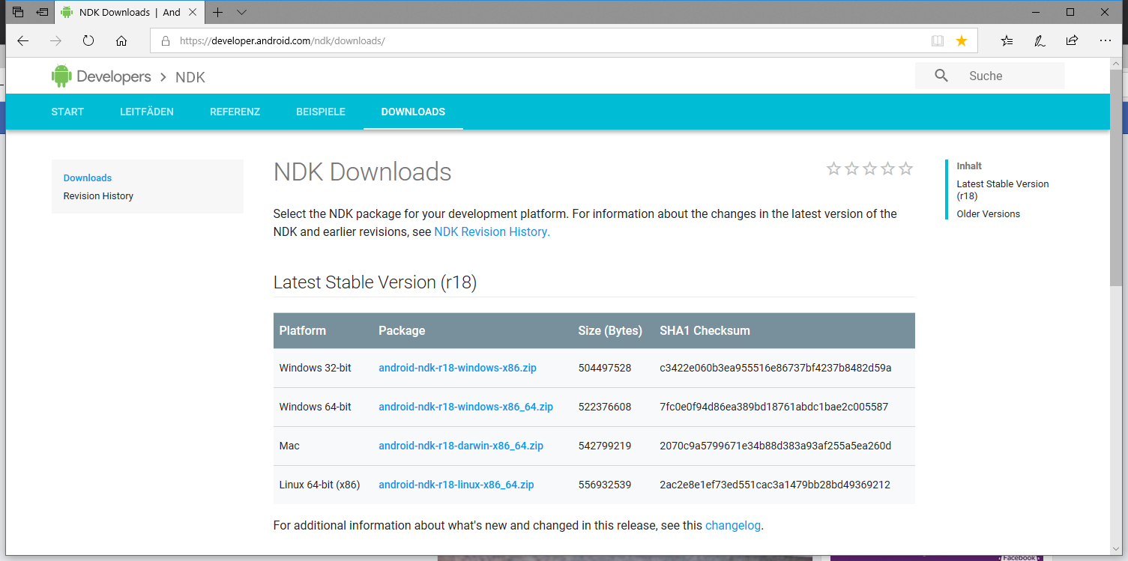Open Edge settings three-dot menu

pos(1106,40)
